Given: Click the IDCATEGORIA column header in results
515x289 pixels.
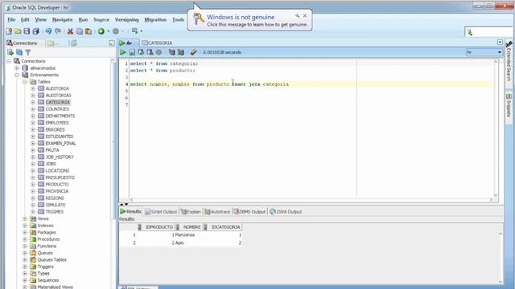Looking at the screenshot, I should pyautogui.click(x=225, y=227).
